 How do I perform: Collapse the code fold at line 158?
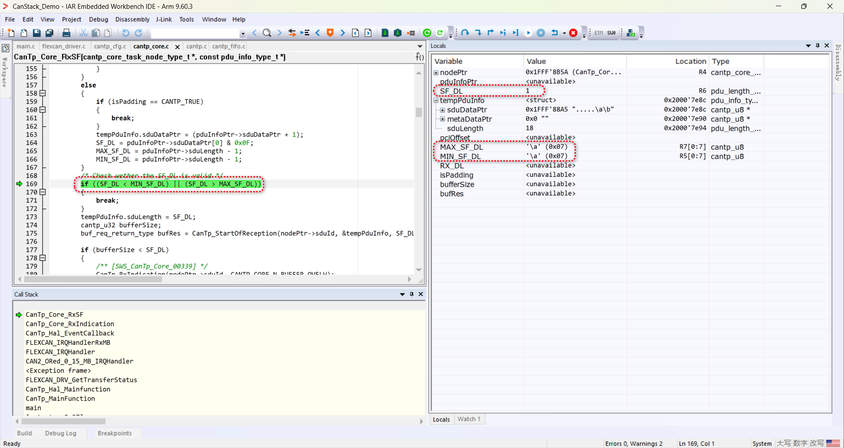point(43,93)
